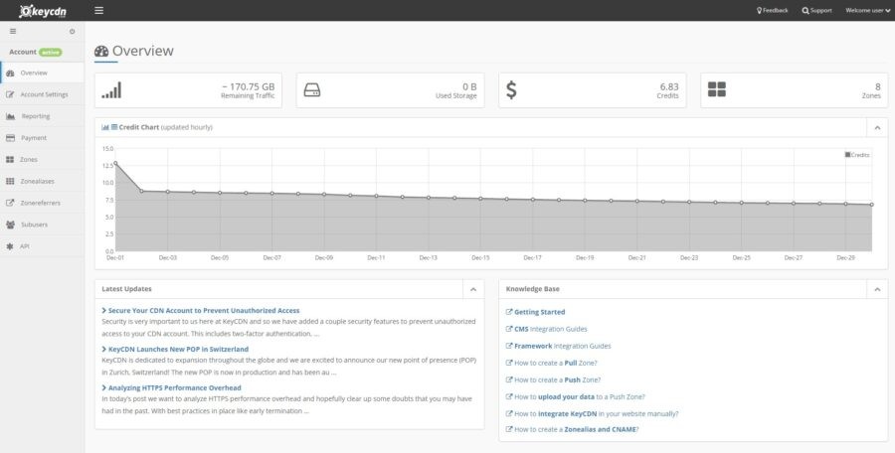
Task: Toggle the top bar hamburger menu
Action: click(x=98, y=10)
